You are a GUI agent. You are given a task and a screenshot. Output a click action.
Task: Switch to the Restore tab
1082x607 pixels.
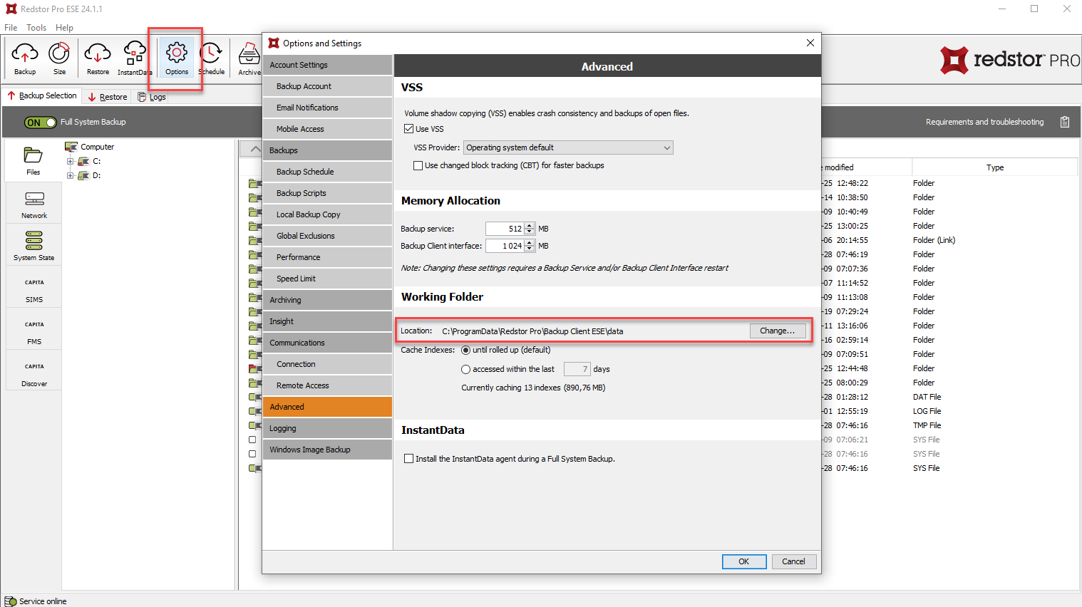tap(108, 97)
